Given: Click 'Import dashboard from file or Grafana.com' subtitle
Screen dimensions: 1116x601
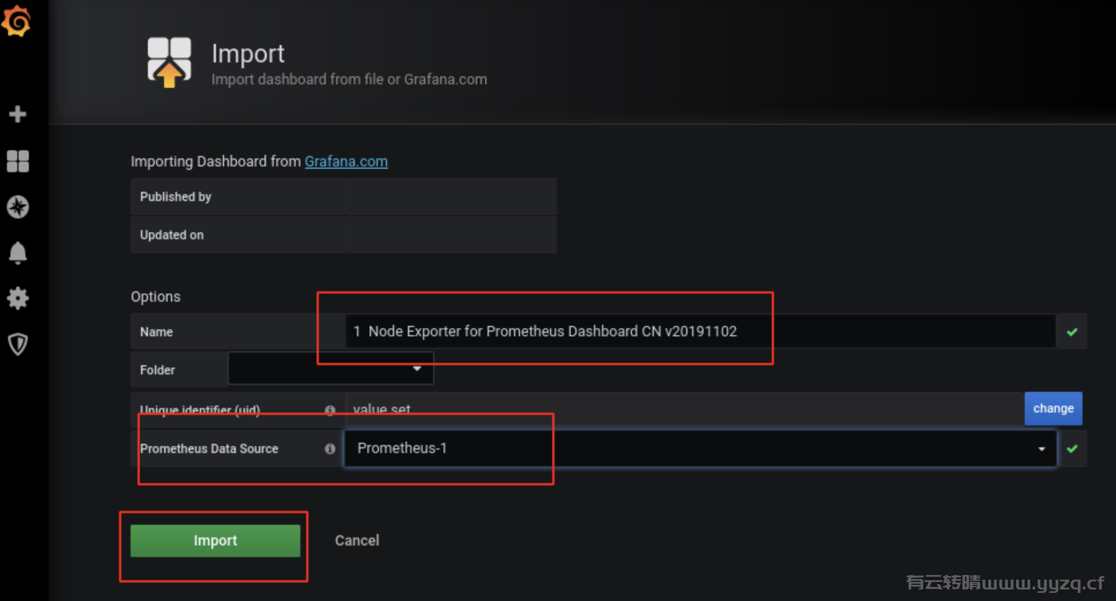Looking at the screenshot, I should [349, 79].
